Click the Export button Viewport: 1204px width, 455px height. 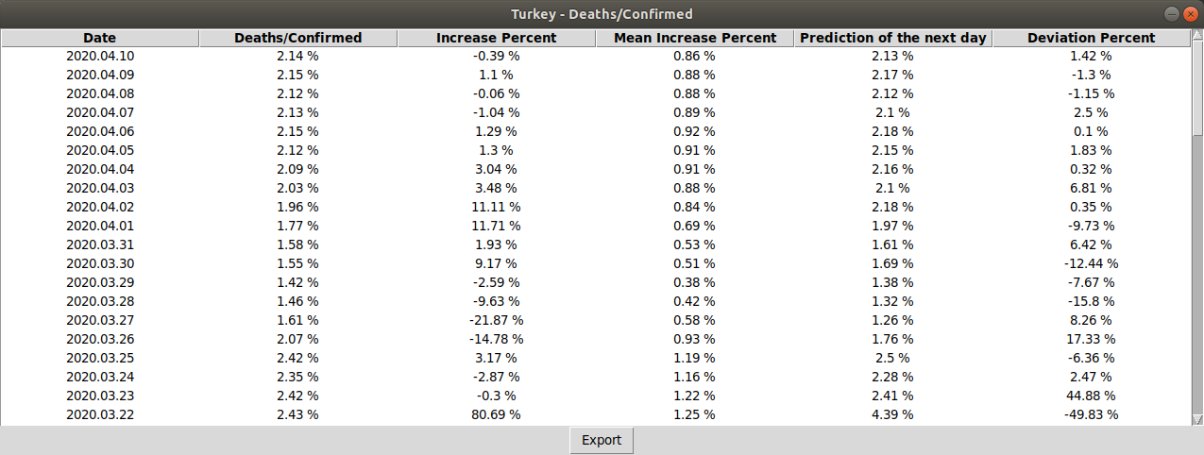pos(602,440)
